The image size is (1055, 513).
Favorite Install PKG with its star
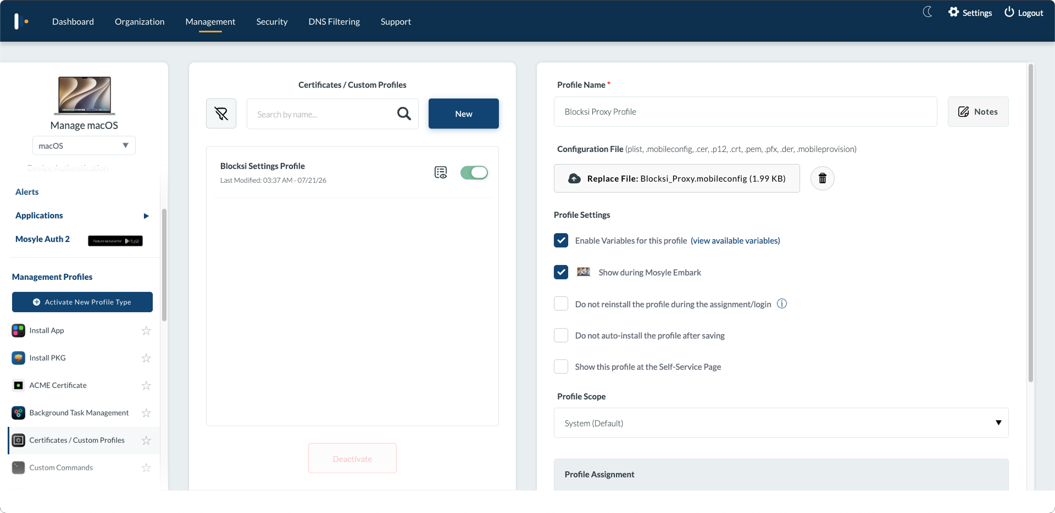pyautogui.click(x=146, y=358)
